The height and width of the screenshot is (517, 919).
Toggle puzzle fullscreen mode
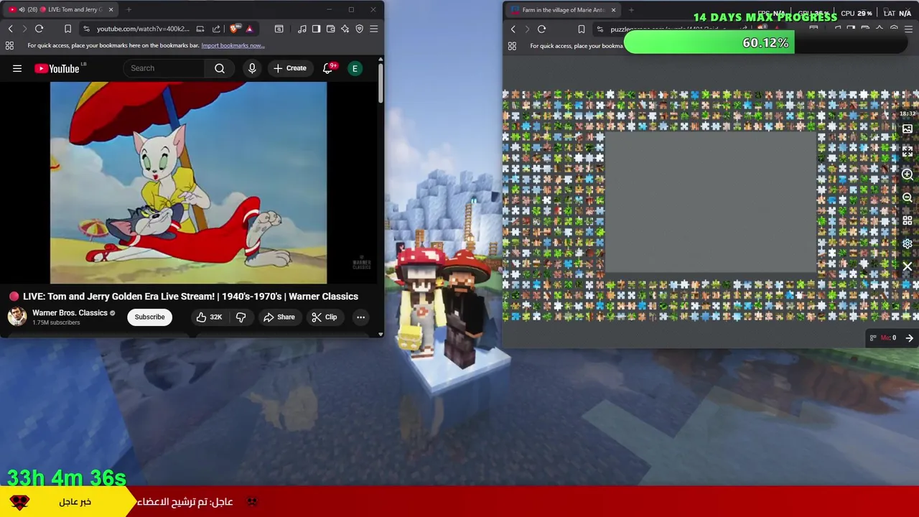908,152
